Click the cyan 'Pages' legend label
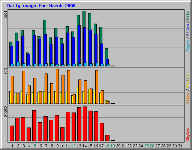Screen dimensions: 192x150 (x=187, y=46)
